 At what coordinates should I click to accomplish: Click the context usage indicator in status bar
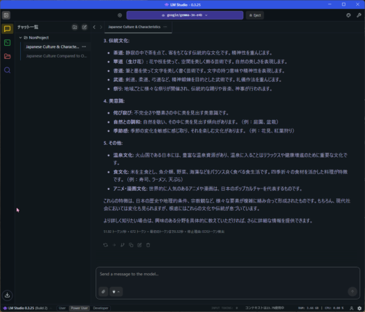point(265,308)
